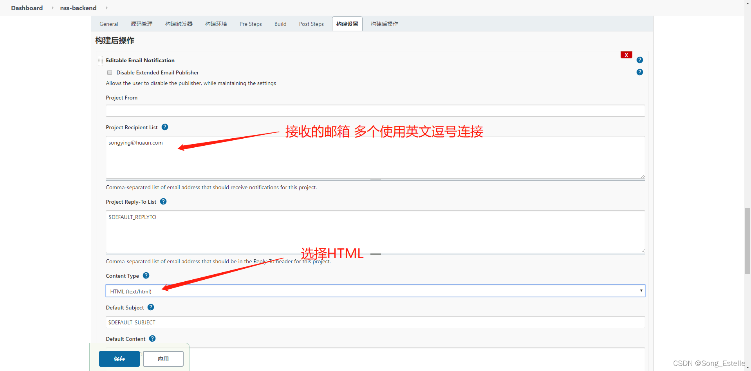Switch to the 构建触发器 tab
The width and height of the screenshot is (751, 371).
179,24
